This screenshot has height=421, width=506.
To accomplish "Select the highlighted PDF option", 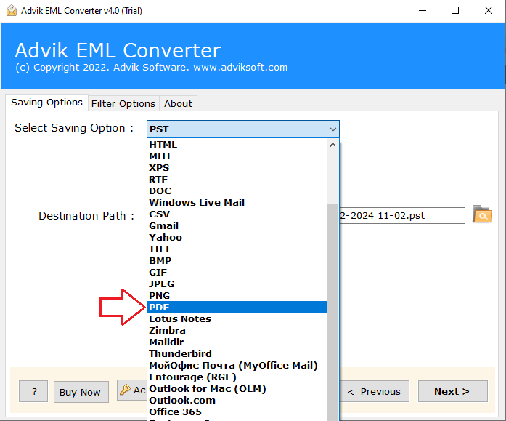I will [237, 308].
